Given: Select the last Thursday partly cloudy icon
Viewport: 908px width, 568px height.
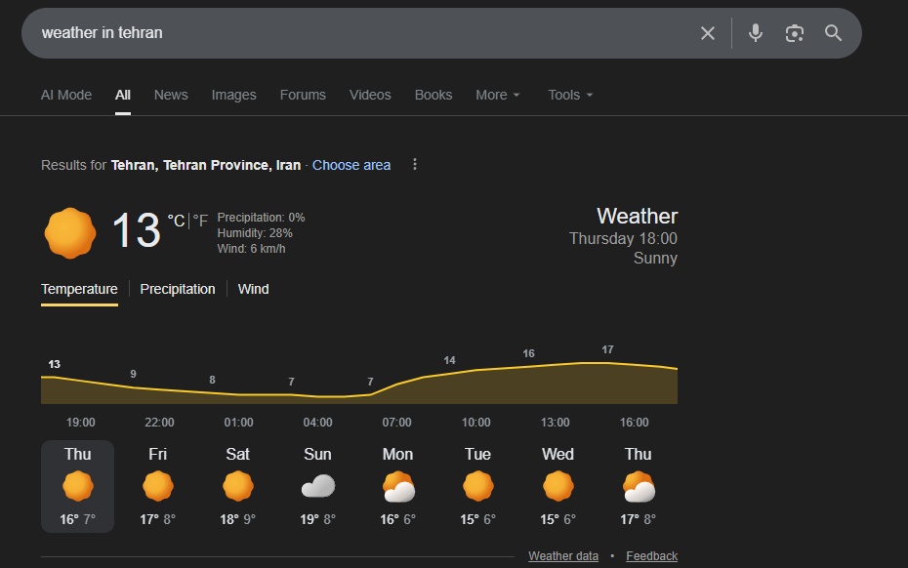Looking at the screenshot, I should coord(639,486).
